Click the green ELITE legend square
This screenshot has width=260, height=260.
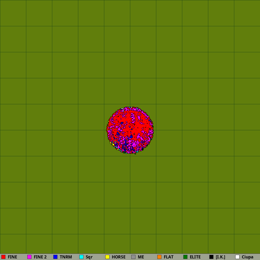click(185, 257)
